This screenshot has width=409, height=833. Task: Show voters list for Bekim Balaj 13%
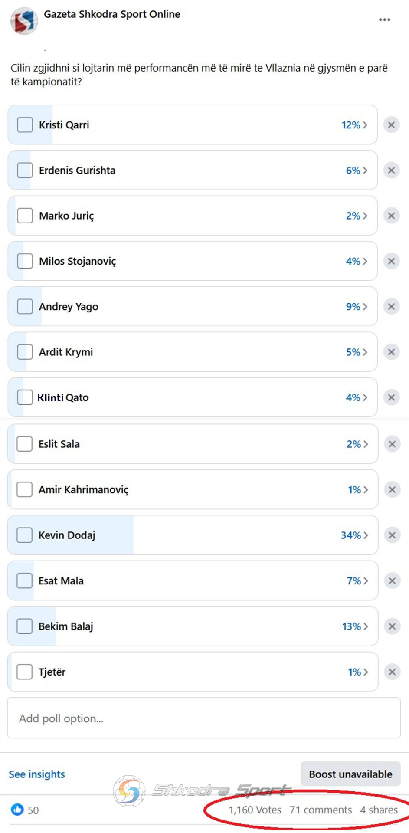click(355, 626)
